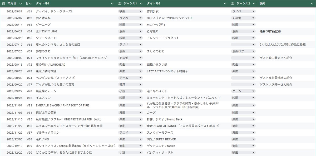Screen dimensions: 316x156
Task: Open the # number column header dropdown arrow
Action: [x=31, y=4]
